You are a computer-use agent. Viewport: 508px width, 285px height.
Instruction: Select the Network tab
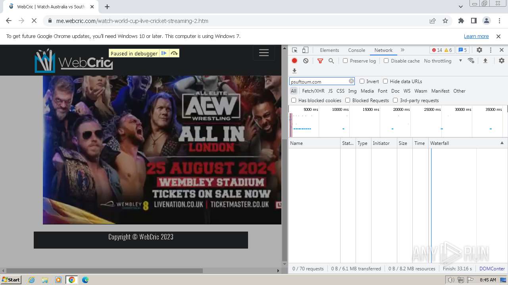383,50
